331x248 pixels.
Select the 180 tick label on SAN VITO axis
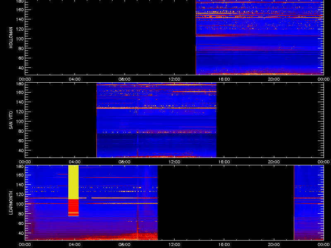19,84
